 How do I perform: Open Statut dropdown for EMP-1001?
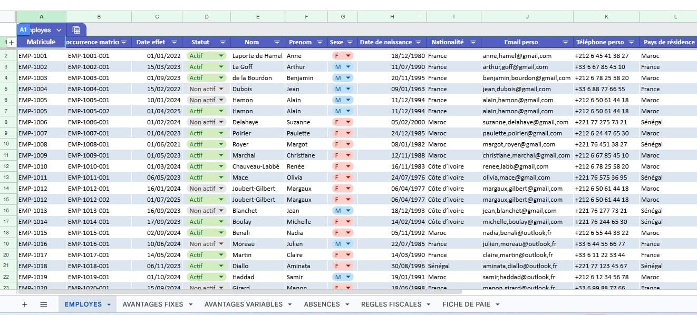point(220,56)
